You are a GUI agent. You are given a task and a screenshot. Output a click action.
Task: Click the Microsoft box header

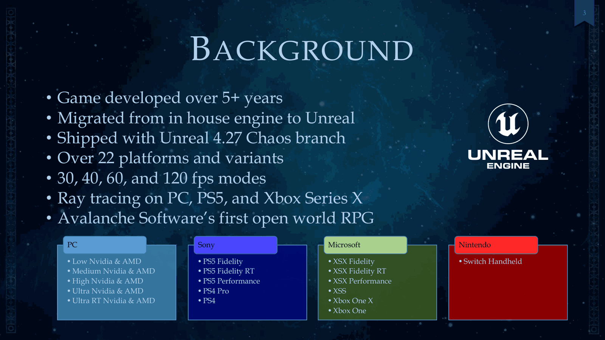pyautogui.click(x=365, y=245)
